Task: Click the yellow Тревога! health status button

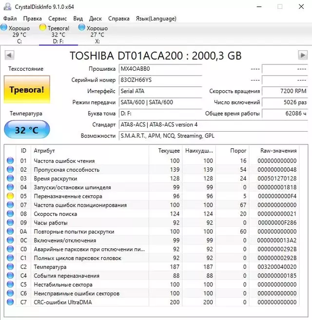Action: [27, 90]
